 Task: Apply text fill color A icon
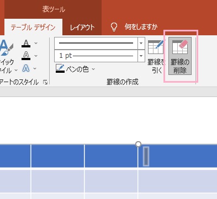click(26, 44)
